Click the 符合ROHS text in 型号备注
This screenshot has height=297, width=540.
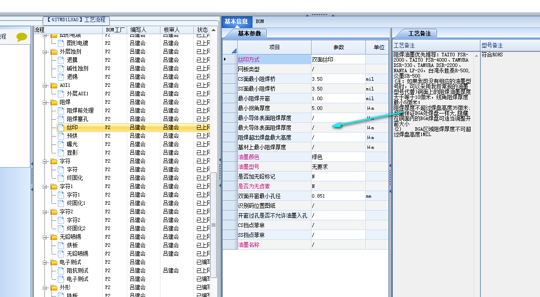pyautogui.click(x=492, y=55)
